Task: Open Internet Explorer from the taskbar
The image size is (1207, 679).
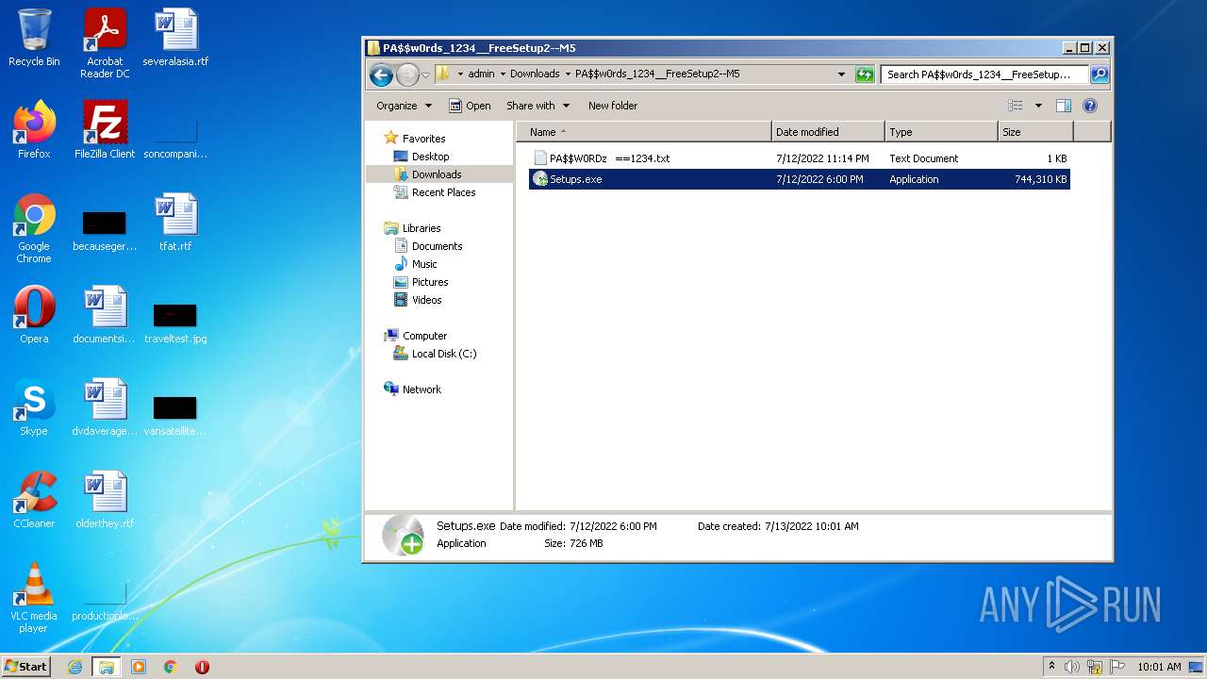Action: (74, 667)
